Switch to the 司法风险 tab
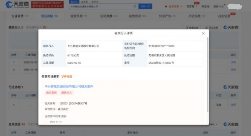This screenshot has height=136, width=251. pyautogui.click(x=49, y=16)
